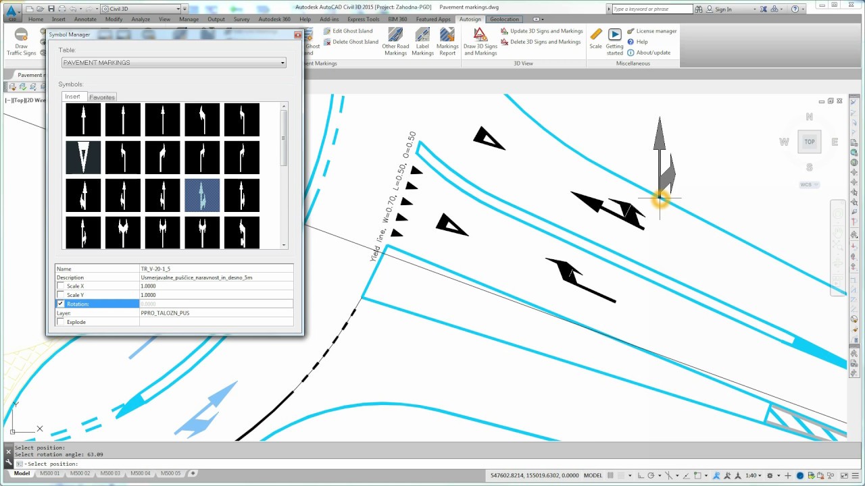Switch to the Geolocation ribbon tab
The image size is (865, 486).
click(x=504, y=19)
